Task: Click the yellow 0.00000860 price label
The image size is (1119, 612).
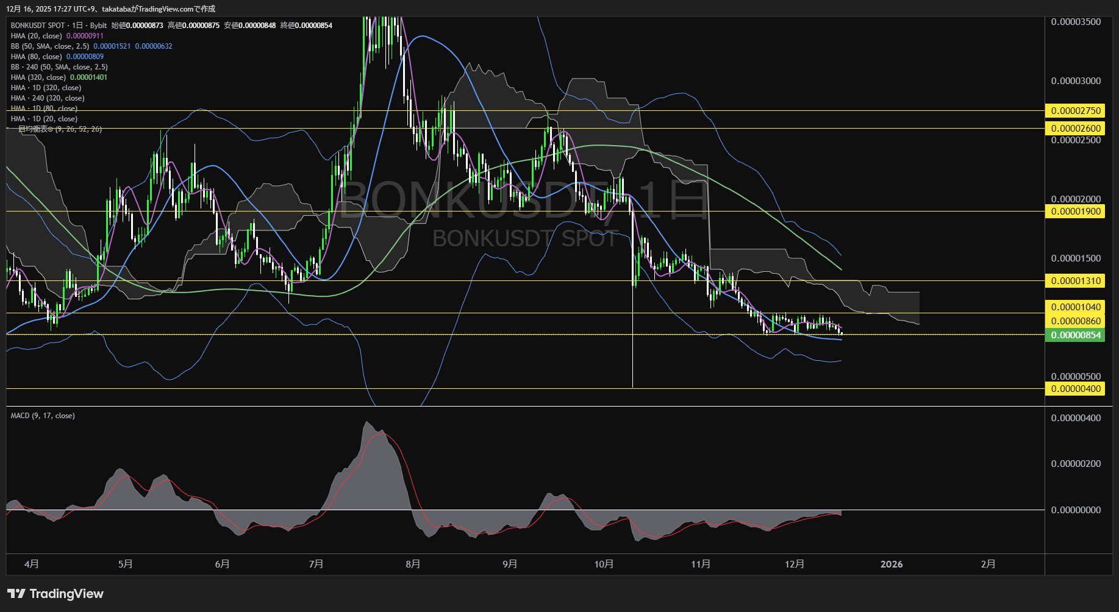Action: pyautogui.click(x=1075, y=321)
